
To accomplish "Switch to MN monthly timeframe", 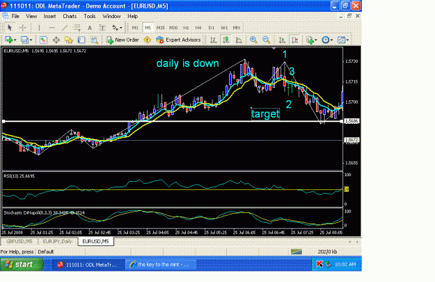I will tap(237, 27).
